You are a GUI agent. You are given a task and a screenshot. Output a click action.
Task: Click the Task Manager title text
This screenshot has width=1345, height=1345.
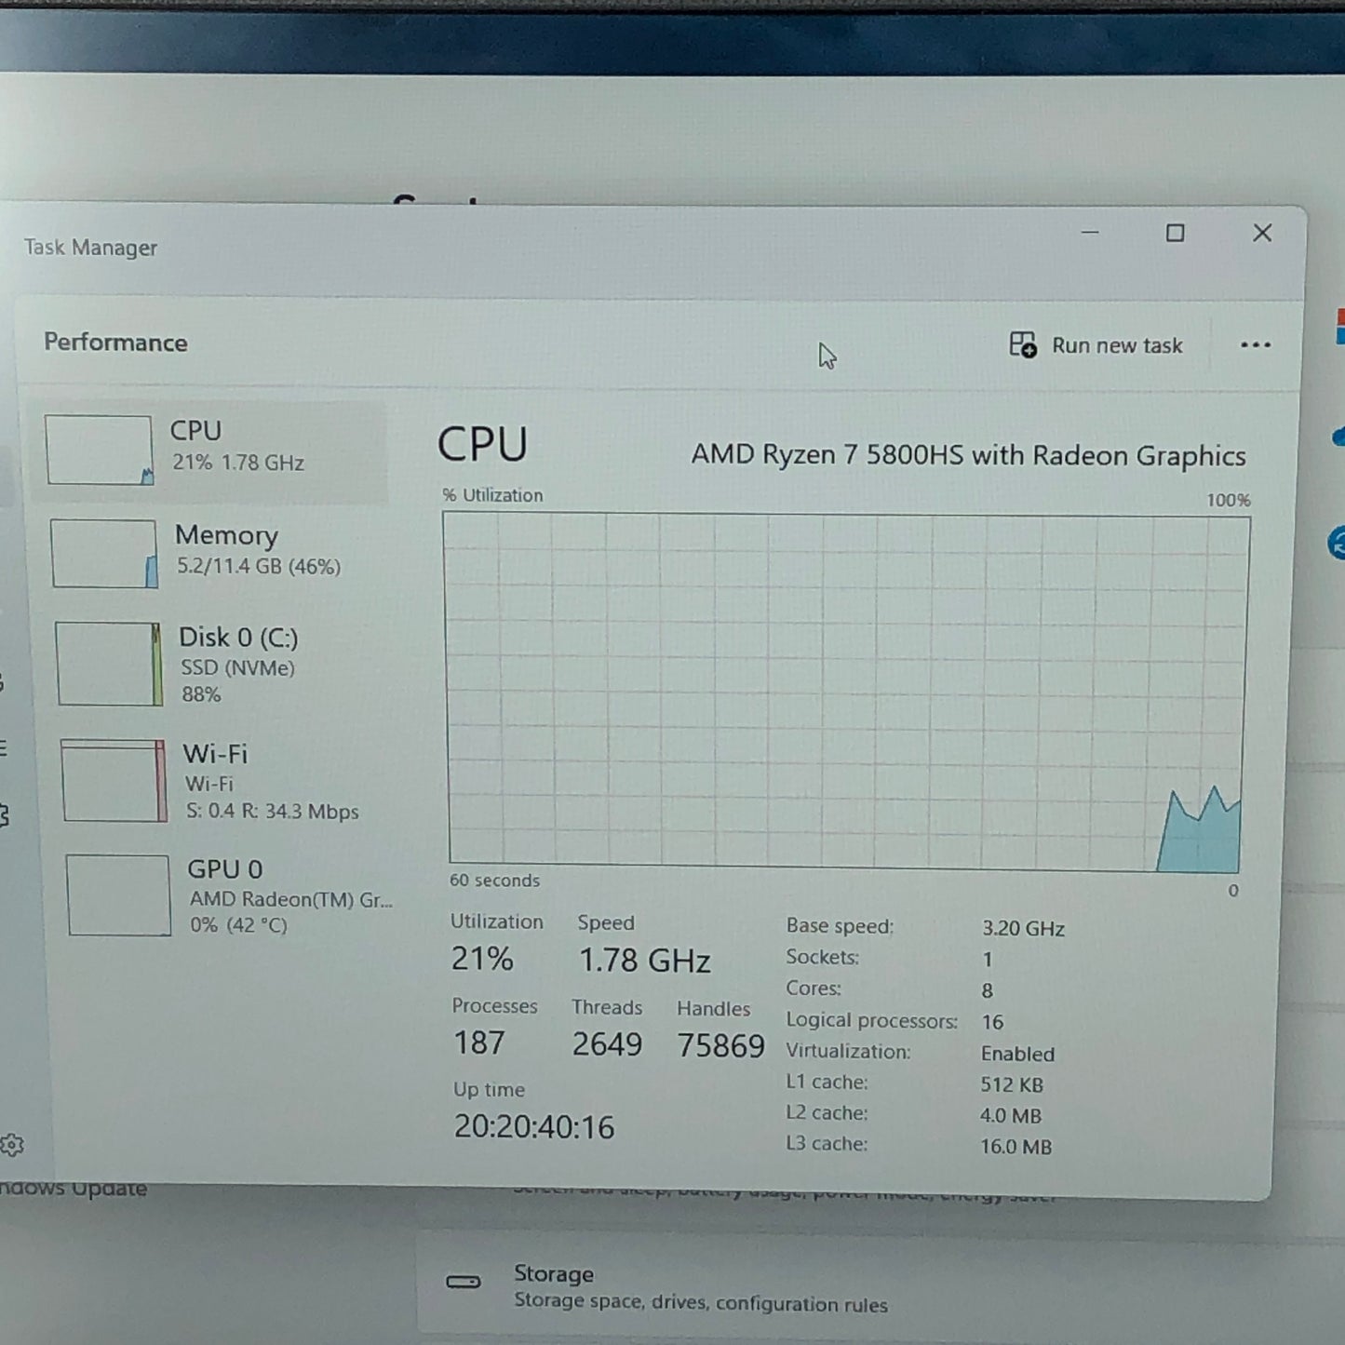(90, 248)
